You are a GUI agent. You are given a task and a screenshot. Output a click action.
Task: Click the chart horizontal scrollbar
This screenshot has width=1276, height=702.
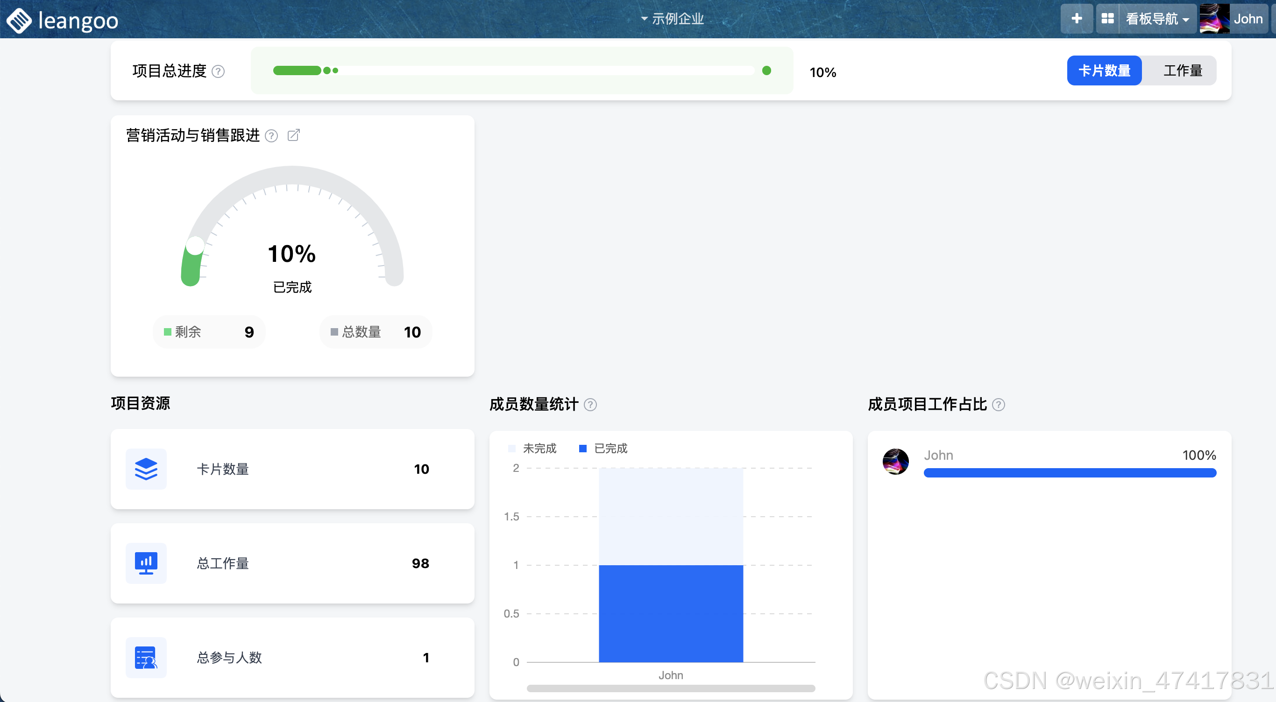pos(670,688)
